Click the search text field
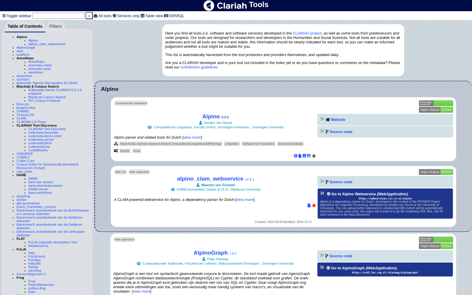 click(x=58, y=16)
